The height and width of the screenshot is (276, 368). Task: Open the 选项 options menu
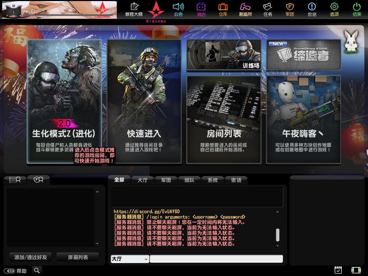334,9
